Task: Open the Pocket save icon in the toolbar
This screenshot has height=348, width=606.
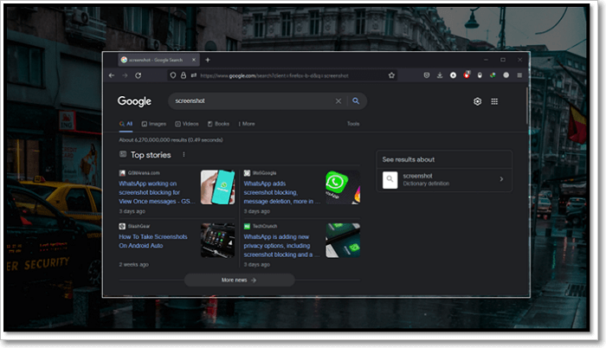Action: pos(427,75)
